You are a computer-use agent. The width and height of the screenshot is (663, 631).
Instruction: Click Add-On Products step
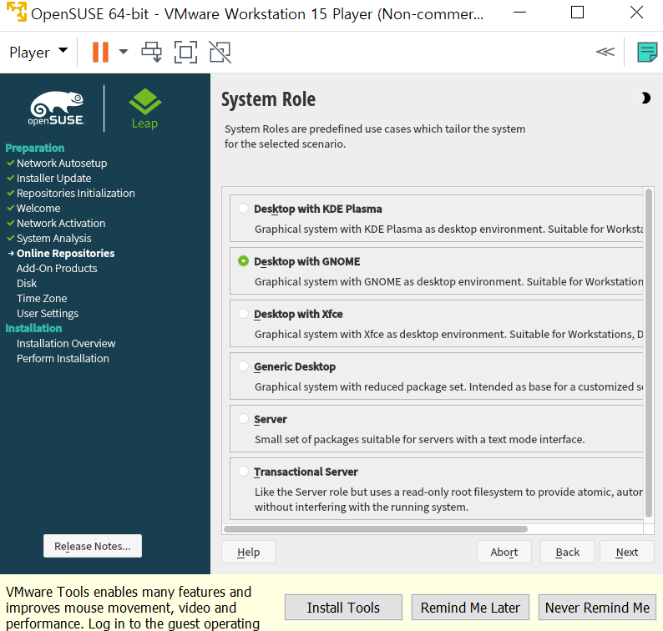57,269
